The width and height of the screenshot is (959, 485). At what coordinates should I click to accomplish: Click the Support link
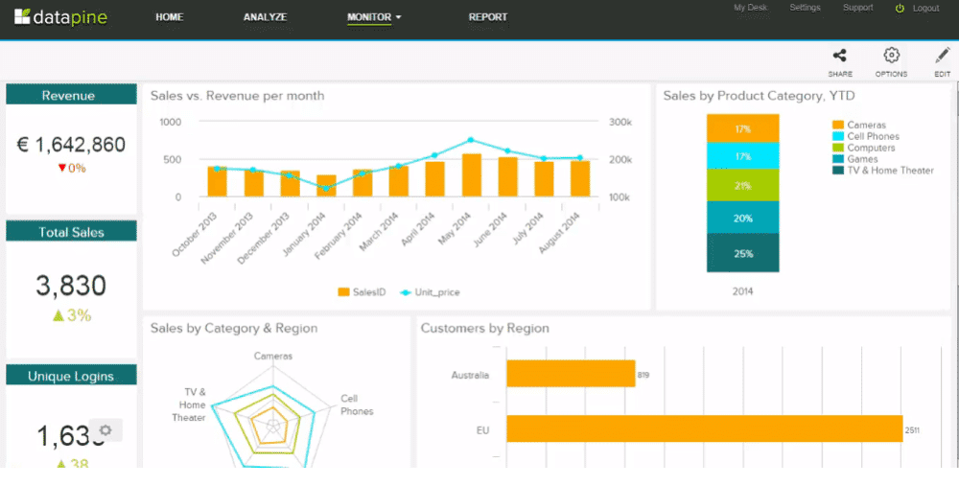coord(857,8)
